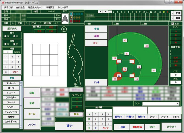Image resolution: width=184 pixels, height=133 pixels.
Task: Open the カウント表示 menu
Action: coord(63,7)
